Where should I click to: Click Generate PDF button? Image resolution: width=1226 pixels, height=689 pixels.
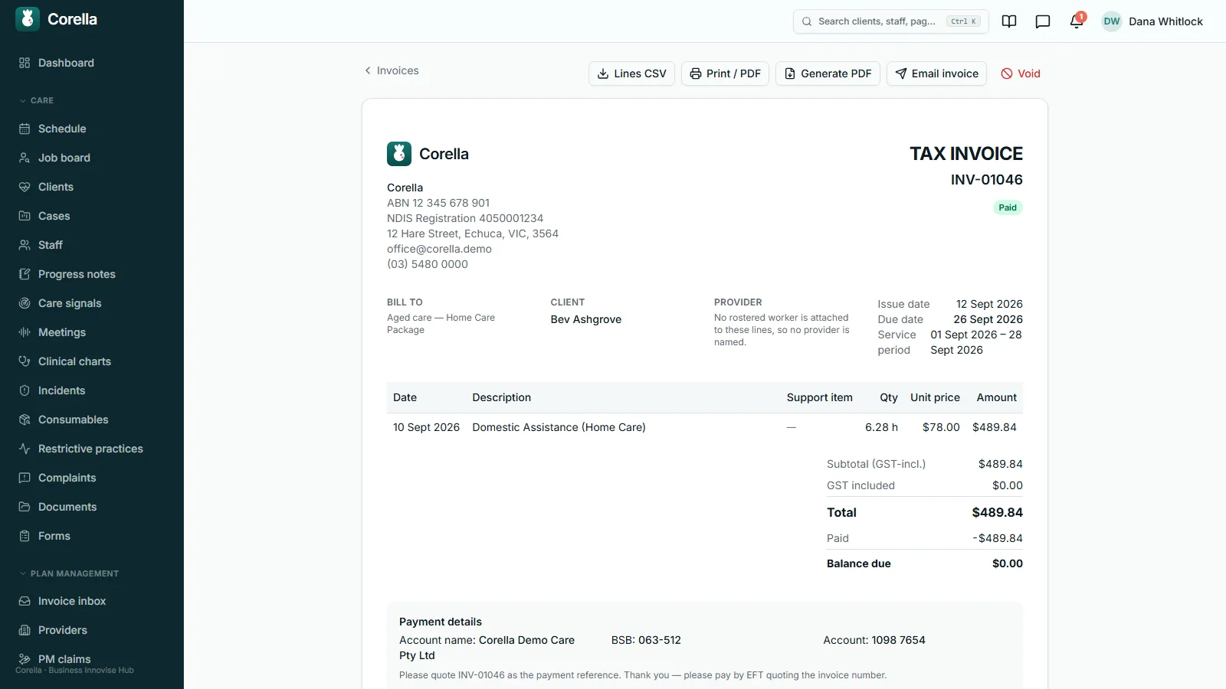tap(828, 73)
